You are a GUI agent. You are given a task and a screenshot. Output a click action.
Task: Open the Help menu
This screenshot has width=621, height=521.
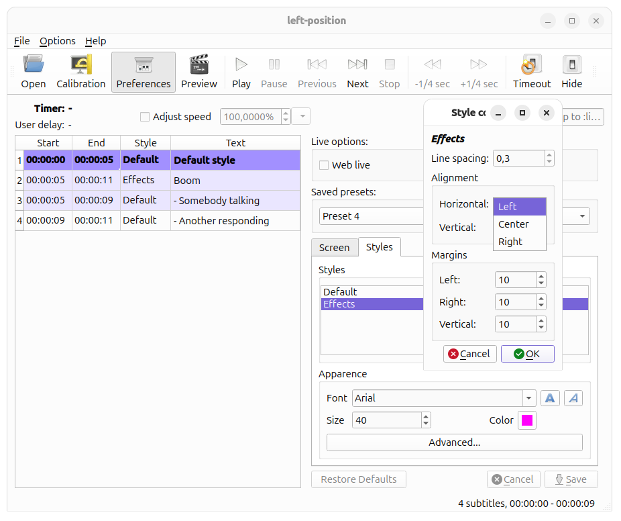click(95, 41)
